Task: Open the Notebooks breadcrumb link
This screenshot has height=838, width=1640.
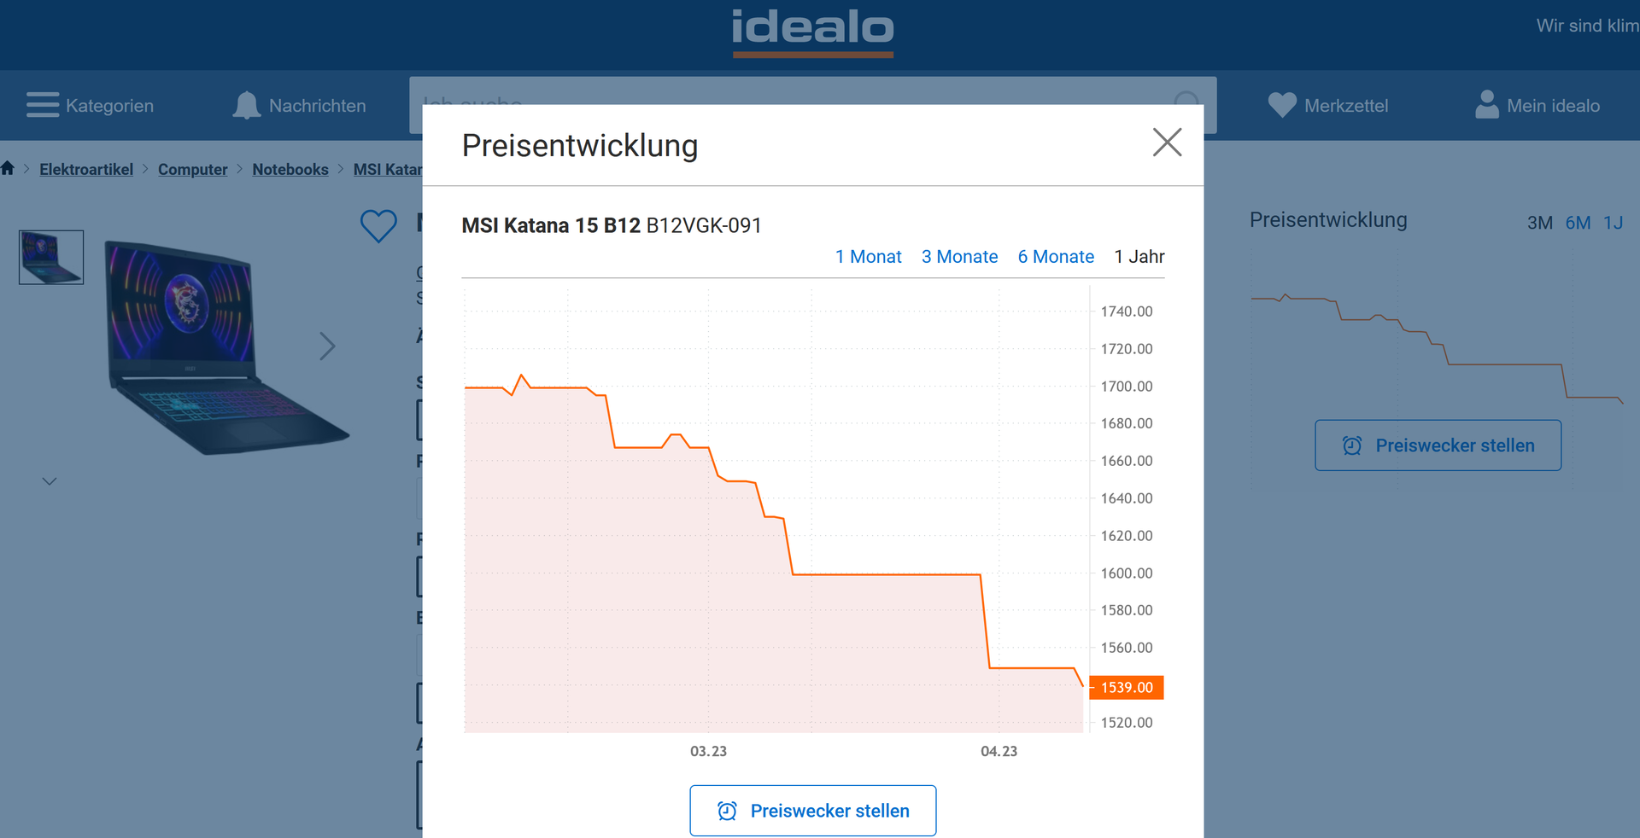Action: coord(290,170)
